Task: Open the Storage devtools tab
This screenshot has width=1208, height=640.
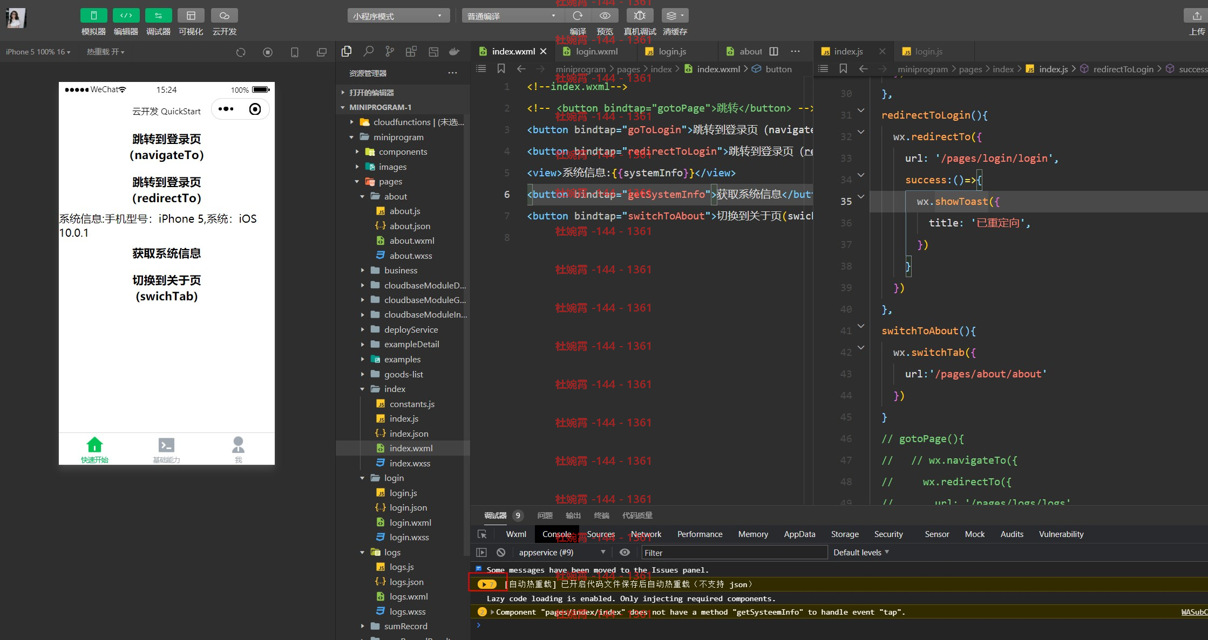Action: 845,534
